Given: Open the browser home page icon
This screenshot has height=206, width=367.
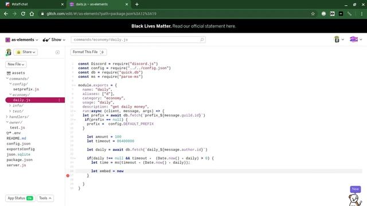Looking at the screenshot, I should tap(32, 14).
